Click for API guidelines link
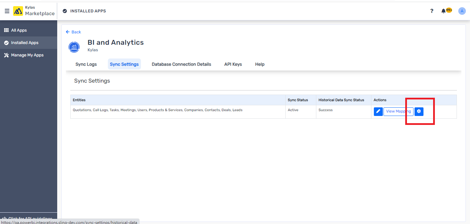This screenshot has height=224, width=470. [x=28, y=218]
